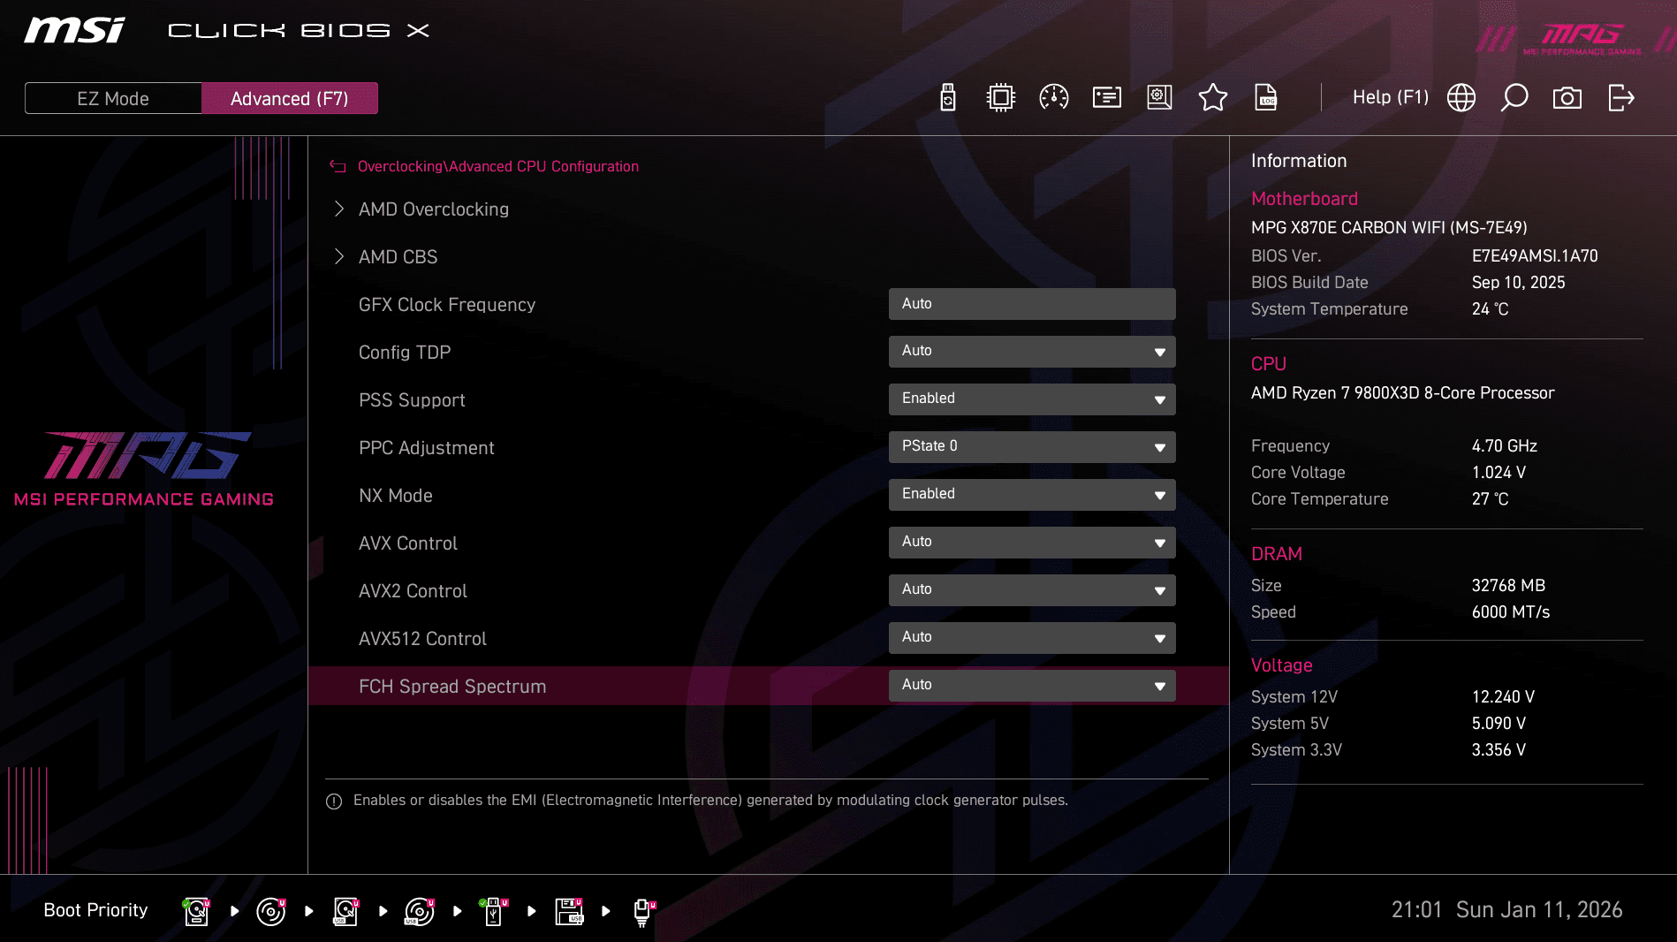The width and height of the screenshot is (1677, 942).
Task: Open PPC Adjustment dropdown
Action: point(1032,447)
